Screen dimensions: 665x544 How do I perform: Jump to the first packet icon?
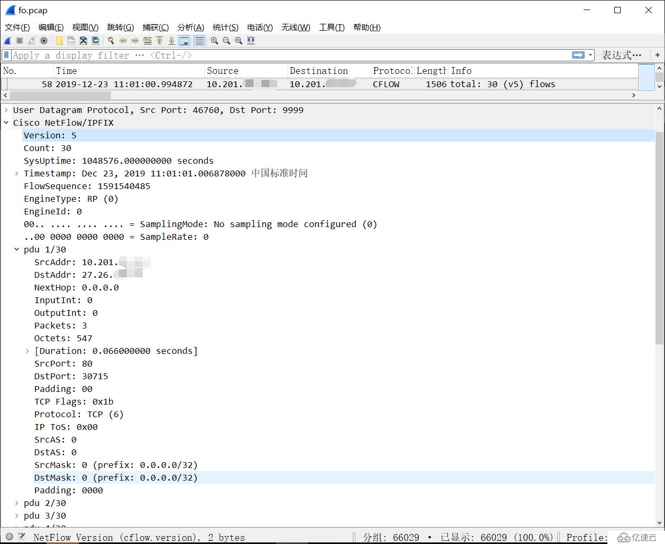(x=160, y=41)
